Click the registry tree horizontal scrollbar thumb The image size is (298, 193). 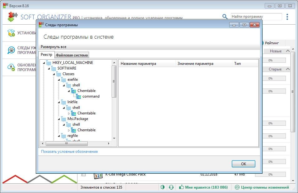[67, 143]
